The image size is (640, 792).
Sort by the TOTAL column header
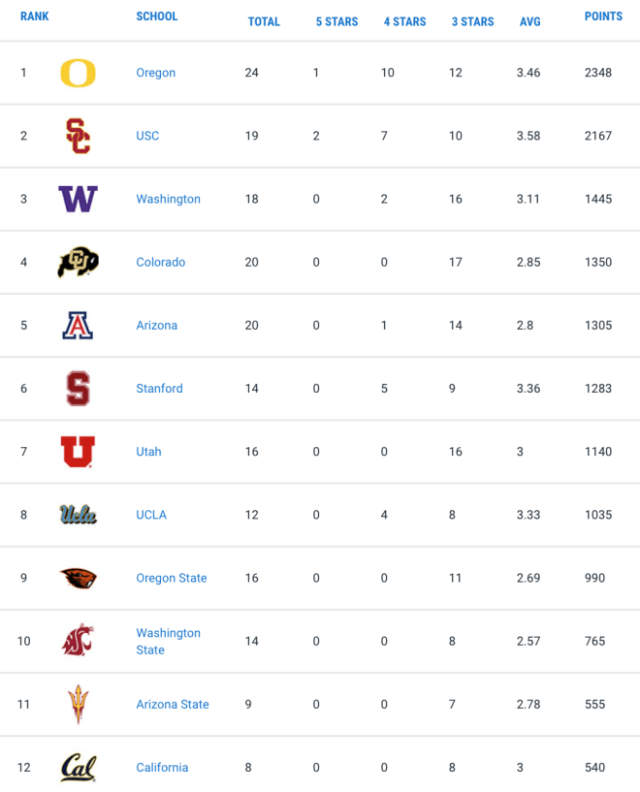(x=264, y=21)
